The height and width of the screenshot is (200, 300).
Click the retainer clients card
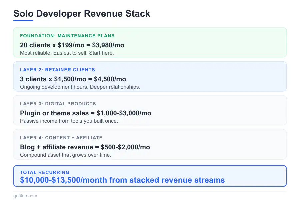pos(150,76)
